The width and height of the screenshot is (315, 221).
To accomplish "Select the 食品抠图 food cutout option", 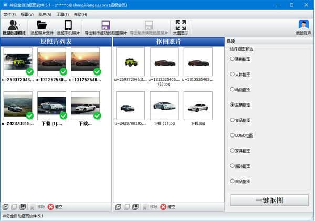I will tap(233, 120).
